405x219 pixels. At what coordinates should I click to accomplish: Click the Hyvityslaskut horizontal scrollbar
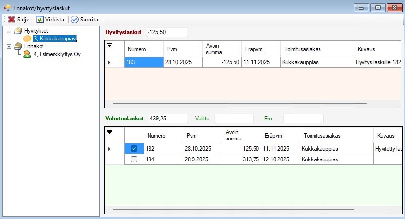(x=239, y=104)
